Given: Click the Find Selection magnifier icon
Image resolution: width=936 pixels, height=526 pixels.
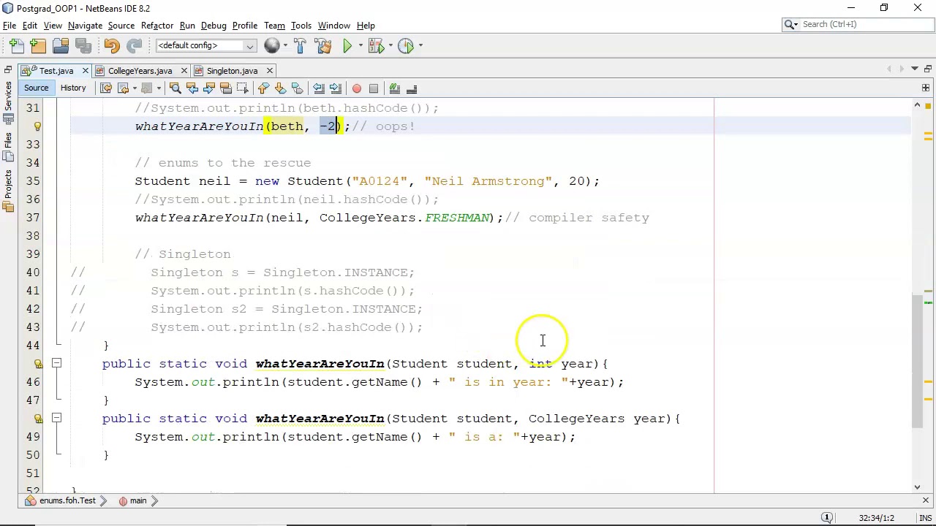Looking at the screenshot, I should pyautogui.click(x=175, y=88).
